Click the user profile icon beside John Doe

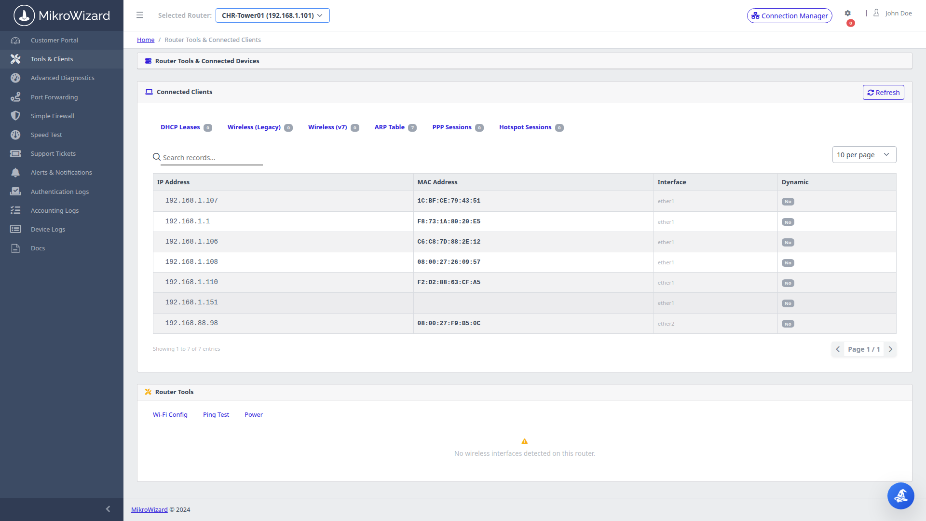point(876,13)
